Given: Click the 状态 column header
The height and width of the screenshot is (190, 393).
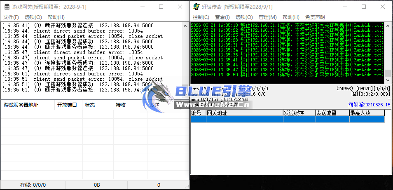Looking at the screenshot, I should [90, 105].
